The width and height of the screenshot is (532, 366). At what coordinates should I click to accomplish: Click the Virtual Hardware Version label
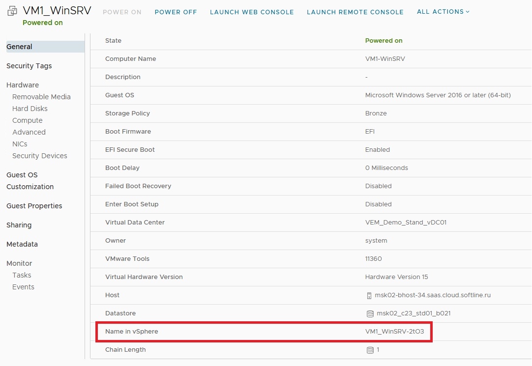pyautogui.click(x=144, y=277)
